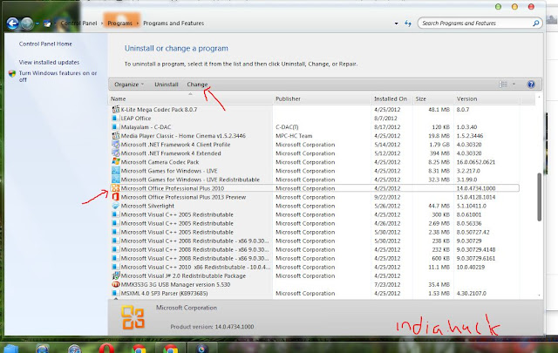The height and width of the screenshot is (353, 558).
Task: Sort by Installed On column header
Action: pos(391,98)
